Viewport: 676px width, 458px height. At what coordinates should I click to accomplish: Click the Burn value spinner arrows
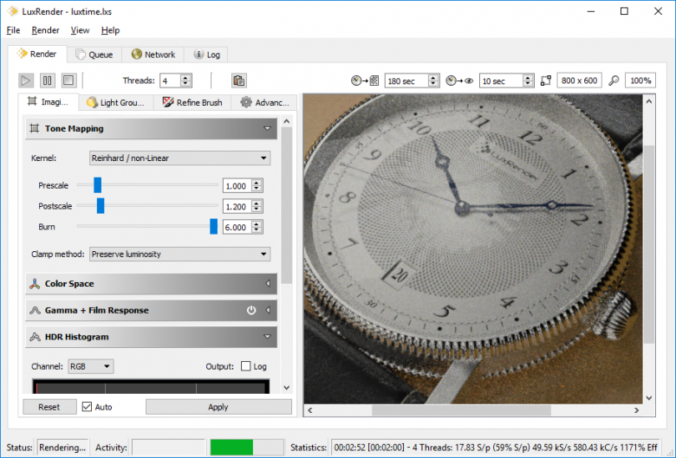click(257, 227)
